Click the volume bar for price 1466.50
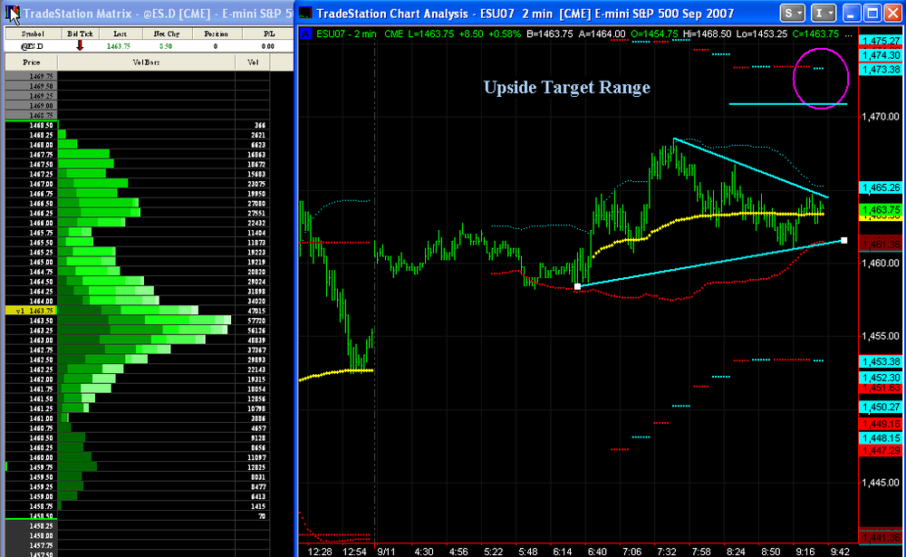The width and height of the screenshot is (906, 557). (x=98, y=204)
